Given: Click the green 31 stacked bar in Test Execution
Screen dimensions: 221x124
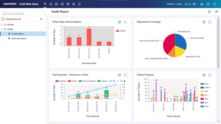Looking at the screenshot, I should (x=106, y=93).
